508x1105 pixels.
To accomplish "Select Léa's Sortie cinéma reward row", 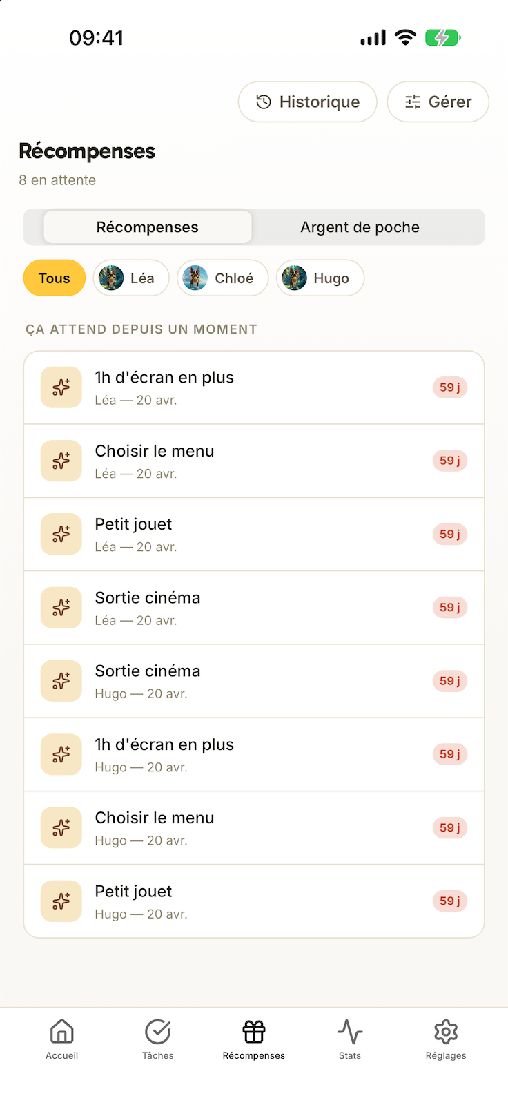I will tap(254, 608).
